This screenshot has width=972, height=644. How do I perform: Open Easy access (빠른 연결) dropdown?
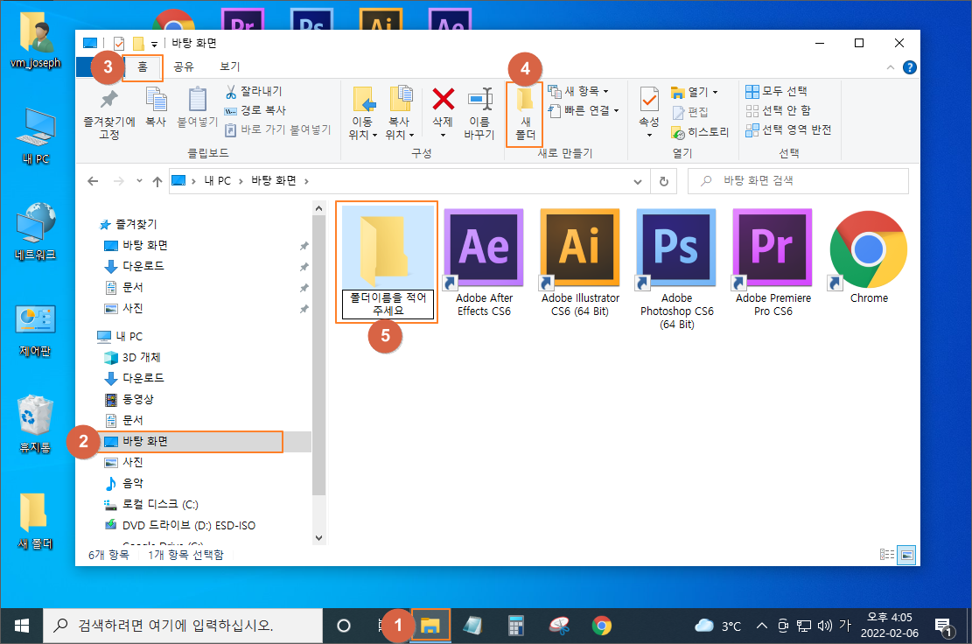[584, 111]
